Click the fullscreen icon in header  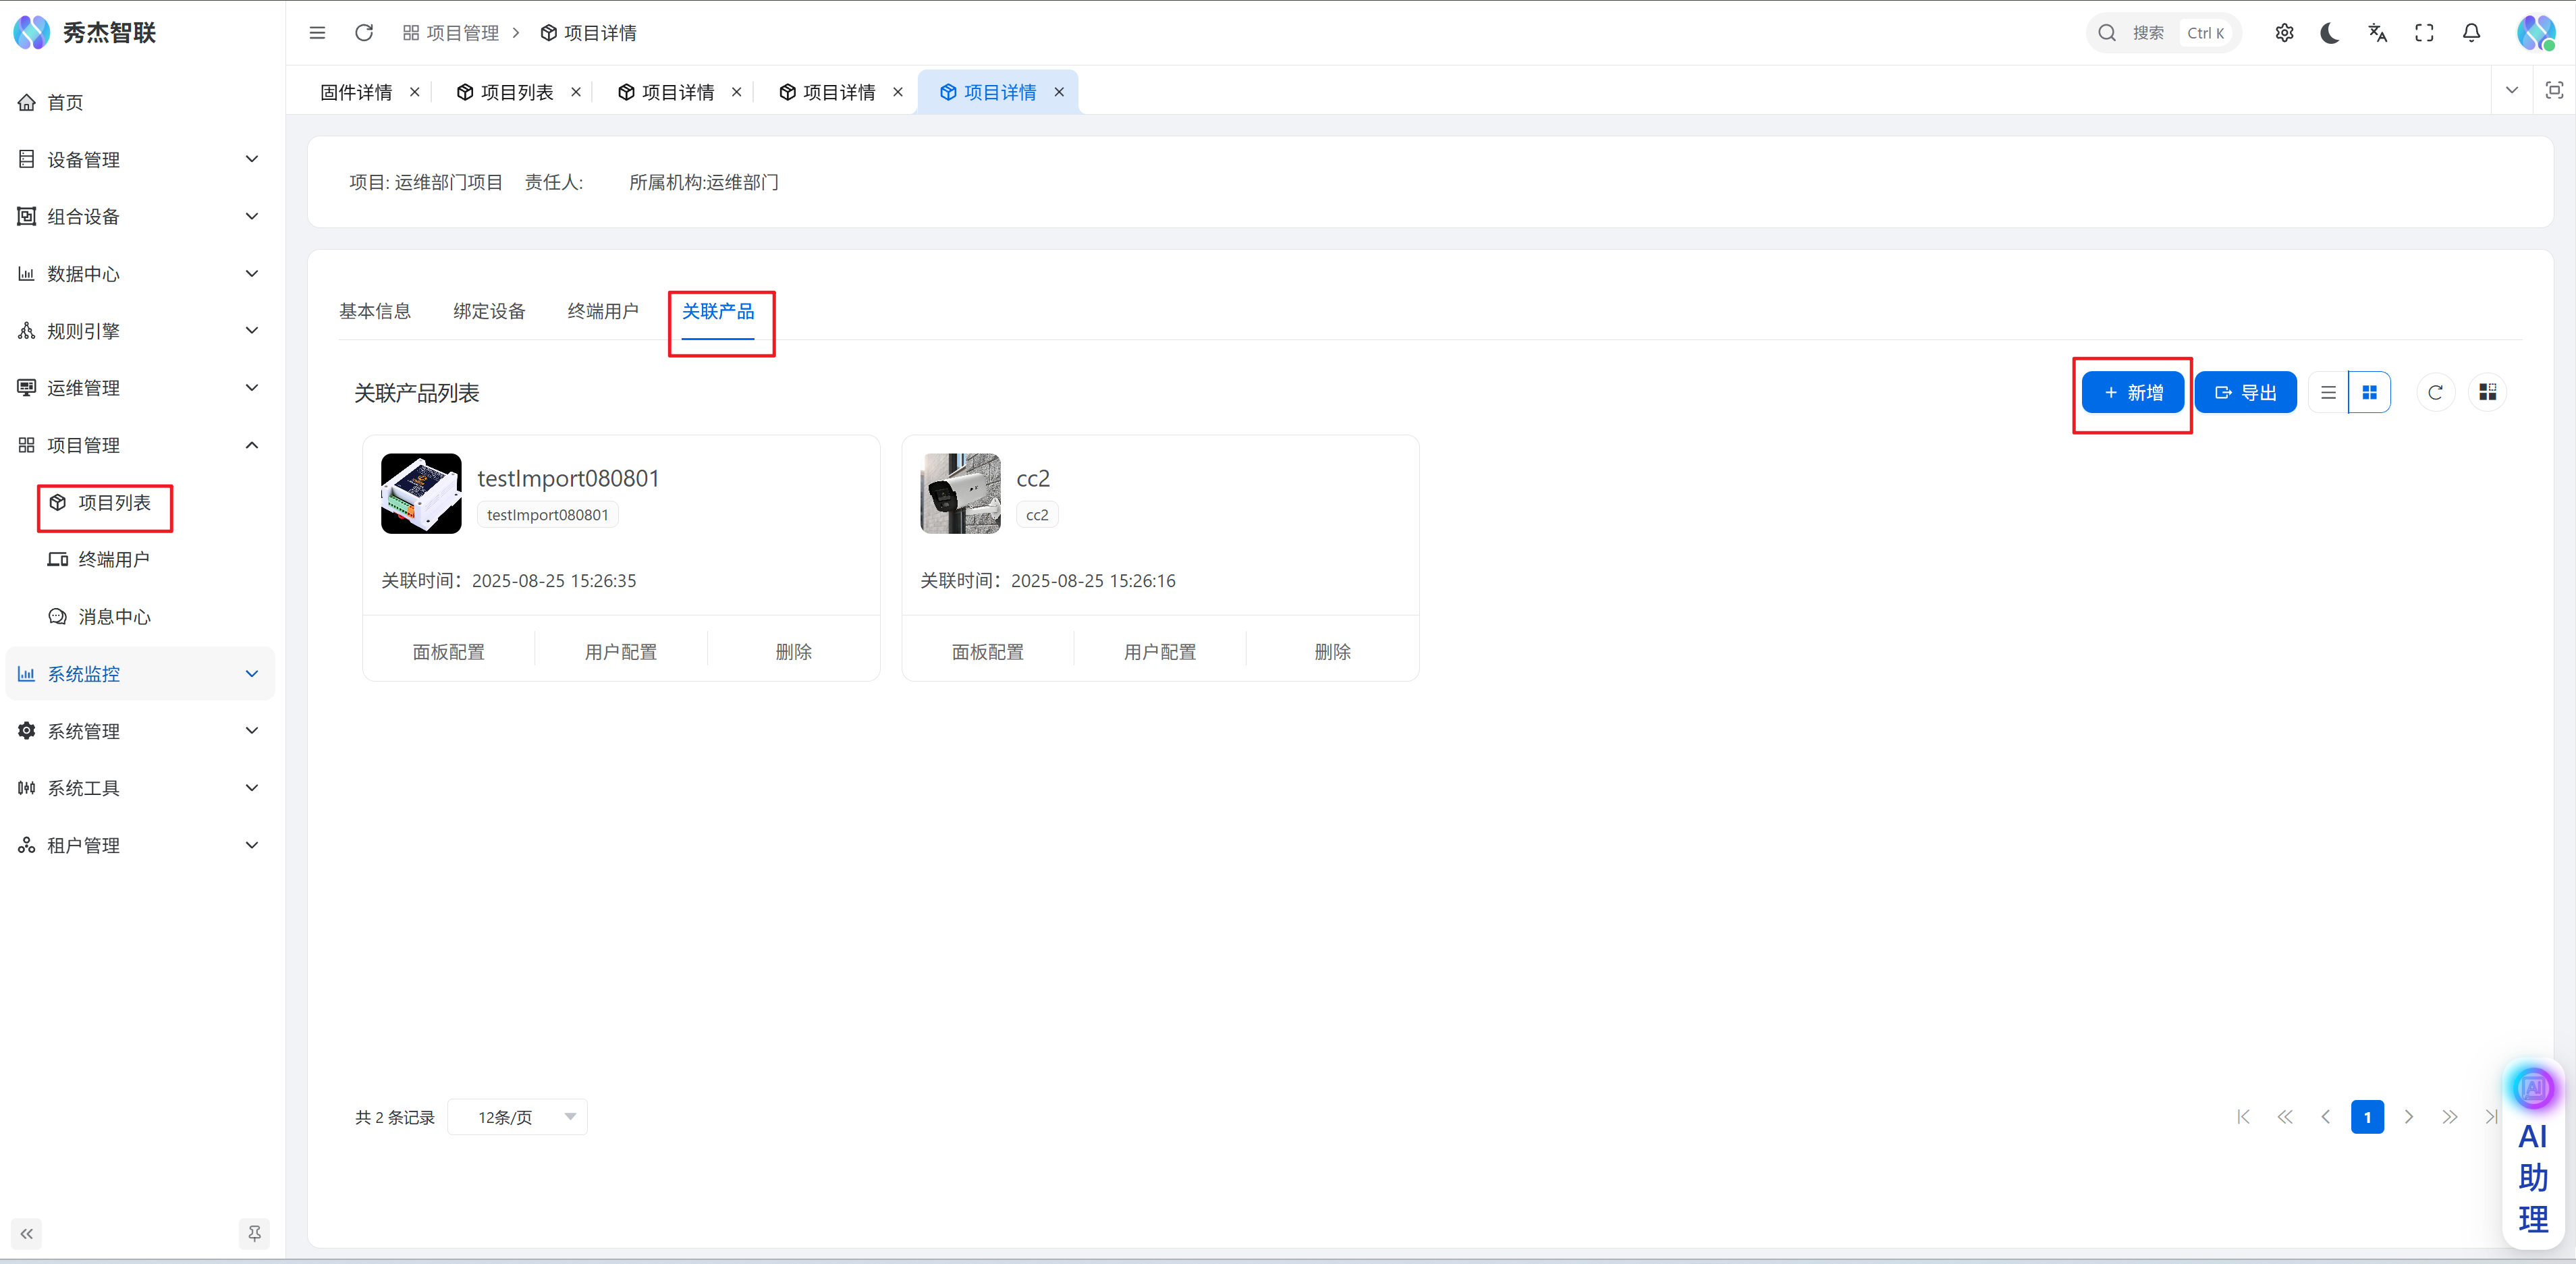2424,33
